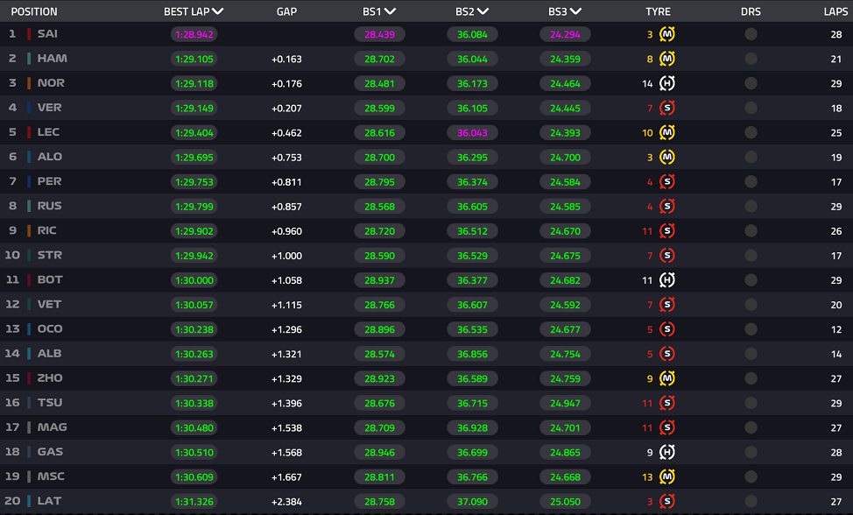Sort by the BEST LAP dropdown arrow
The image size is (853, 515).
[x=217, y=11]
